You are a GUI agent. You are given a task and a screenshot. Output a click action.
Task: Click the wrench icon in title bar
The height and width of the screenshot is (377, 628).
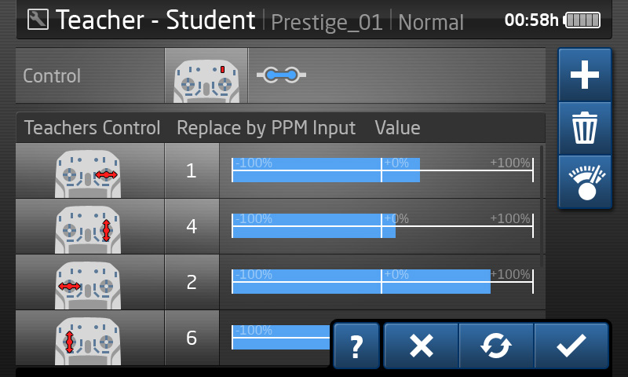click(38, 20)
